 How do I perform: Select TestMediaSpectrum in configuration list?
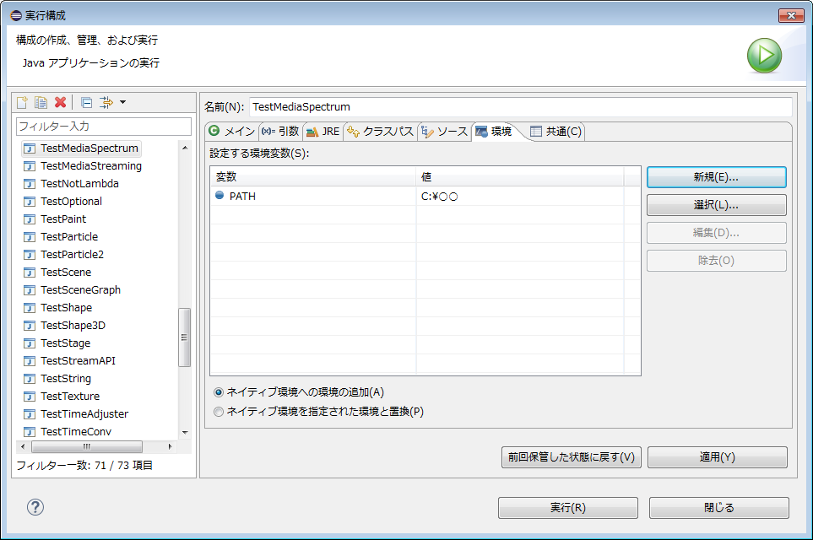(x=82, y=148)
